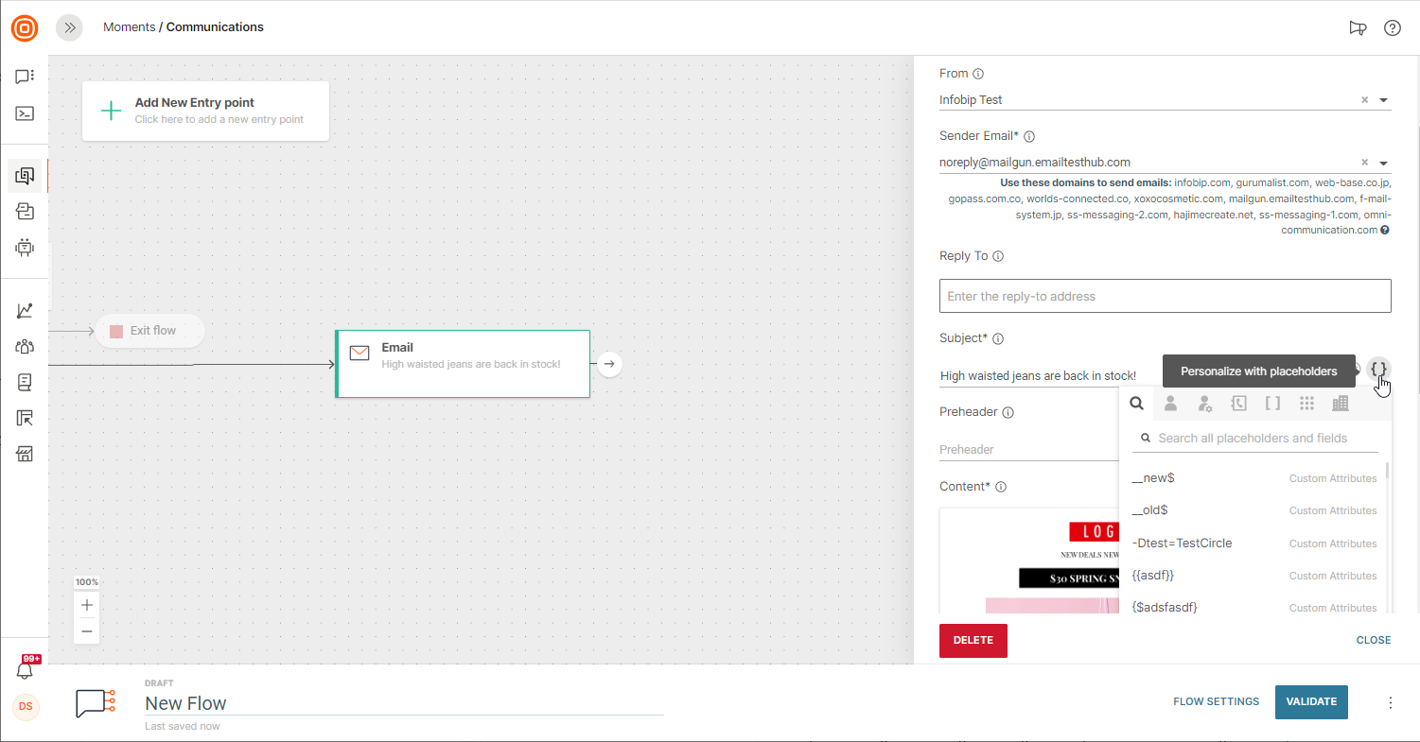Image resolution: width=1420 pixels, height=742 pixels.
Task: Select the person attributes placeholder tab
Action: (x=1170, y=404)
